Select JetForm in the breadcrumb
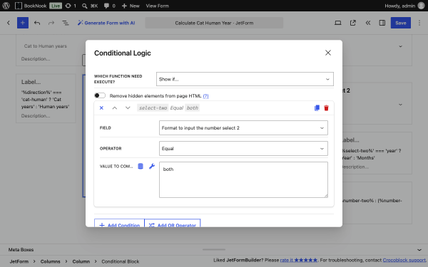The width and height of the screenshot is (428, 267). pos(19,261)
